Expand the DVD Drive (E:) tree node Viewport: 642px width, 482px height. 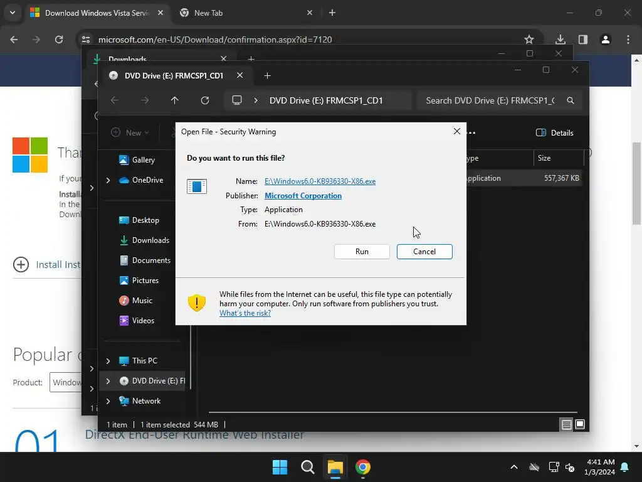[108, 381]
